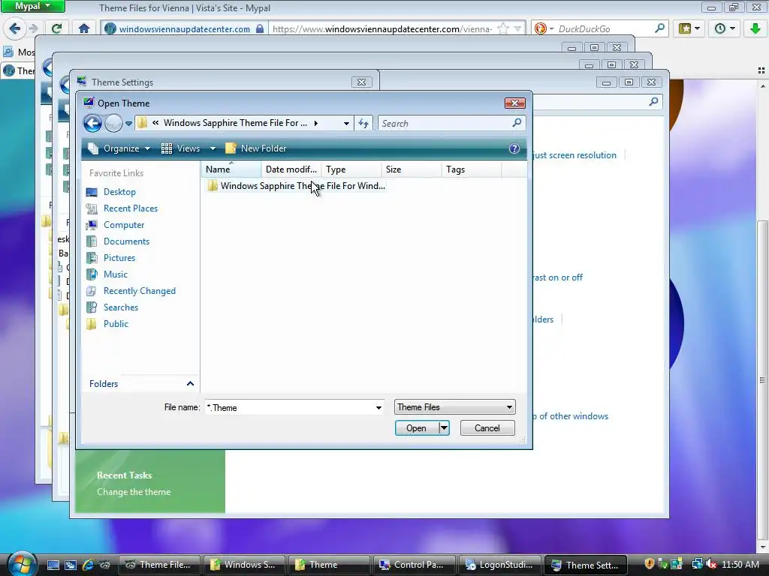This screenshot has width=769, height=576.
Task: Open the DuckDuckGo search engine selector
Action: click(544, 28)
